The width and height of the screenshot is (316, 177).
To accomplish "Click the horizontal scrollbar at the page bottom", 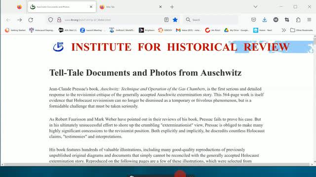I will coord(157,164).
